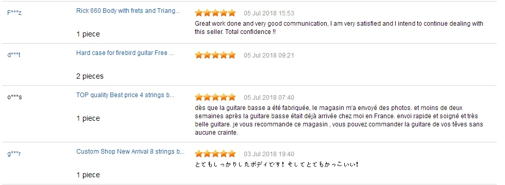Viewport: 505px width, 185px height.
Task: Open reviewer d***t's profile
Action: click(x=14, y=55)
